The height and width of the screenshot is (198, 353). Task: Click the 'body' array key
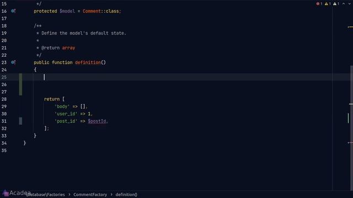click(x=62, y=106)
